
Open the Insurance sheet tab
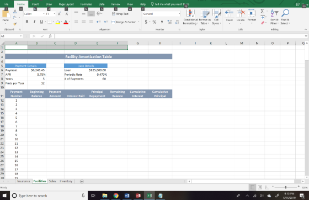click(x=23, y=181)
